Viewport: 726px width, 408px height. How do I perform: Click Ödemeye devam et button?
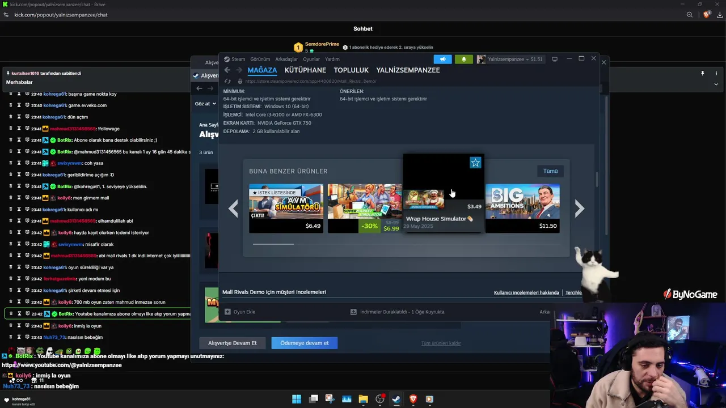click(305, 343)
